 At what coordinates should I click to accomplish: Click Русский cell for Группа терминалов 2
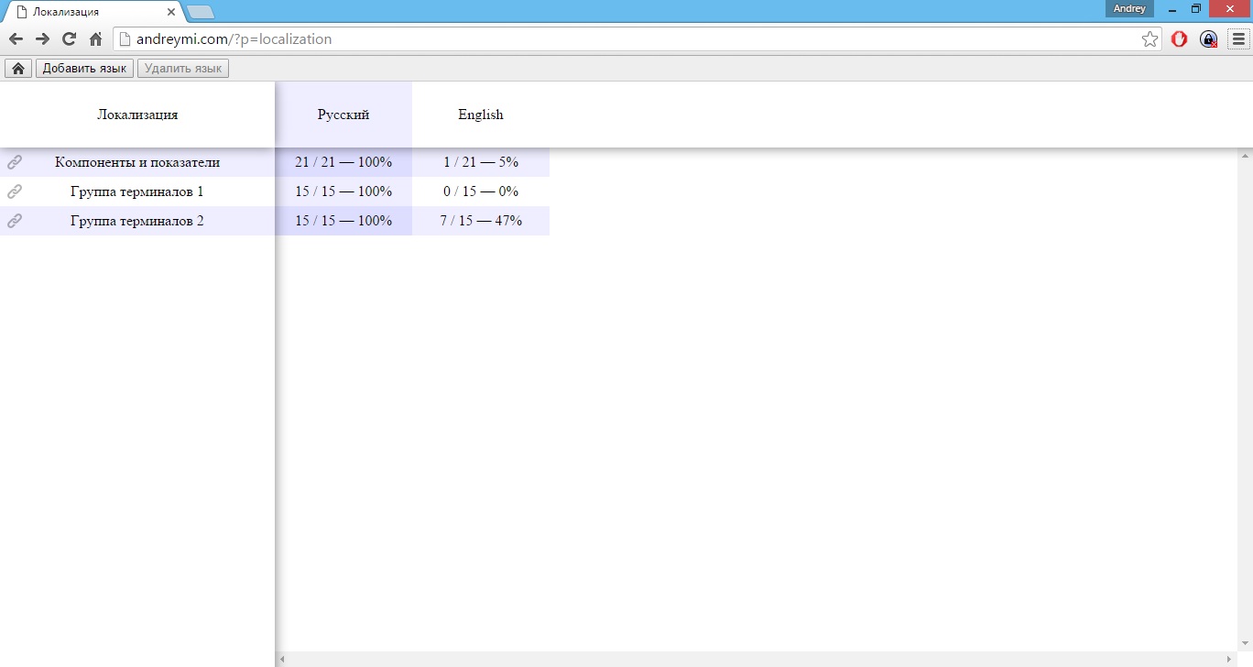click(x=343, y=221)
